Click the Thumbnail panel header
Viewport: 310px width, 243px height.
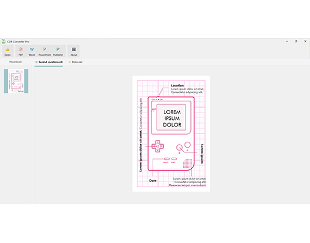[15, 62]
